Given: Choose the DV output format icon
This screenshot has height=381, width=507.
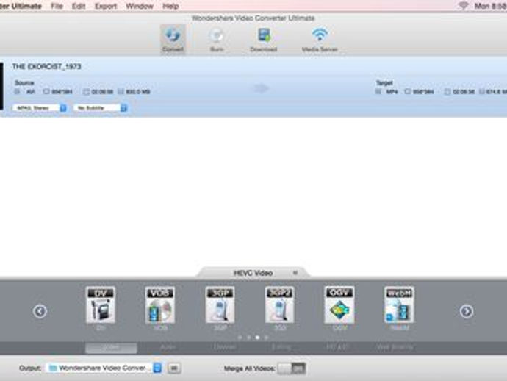Looking at the screenshot, I should click(100, 305).
